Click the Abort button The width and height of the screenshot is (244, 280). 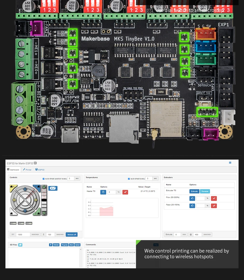[x=71, y=245]
